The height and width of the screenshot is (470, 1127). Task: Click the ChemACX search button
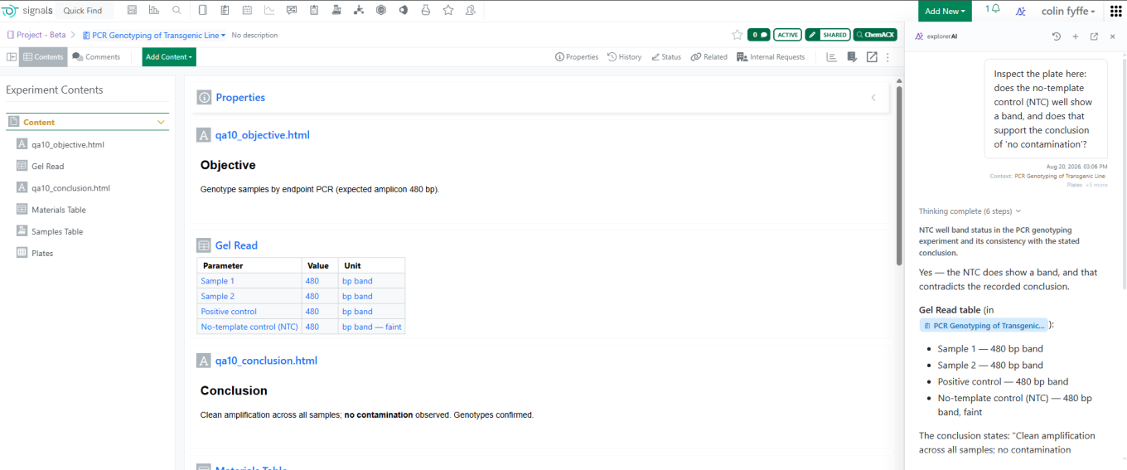point(875,35)
